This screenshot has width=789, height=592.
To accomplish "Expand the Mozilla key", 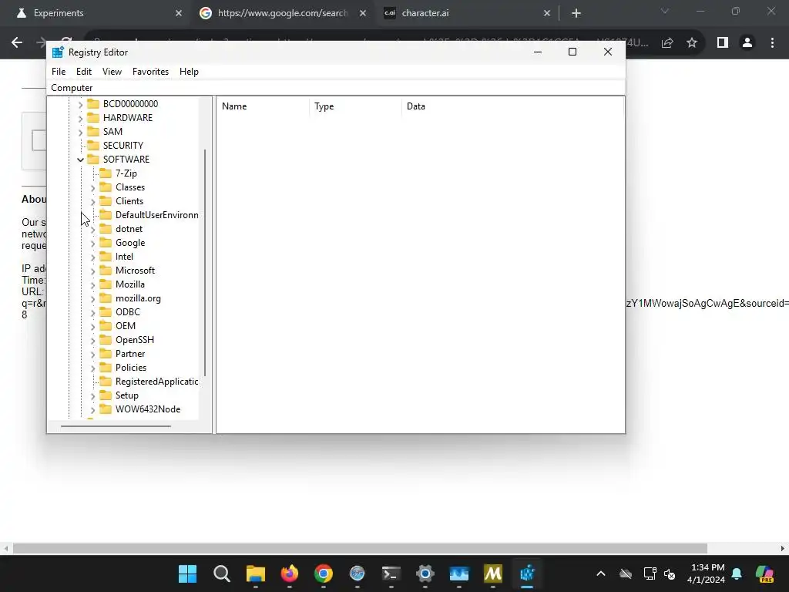I will pos(92,285).
